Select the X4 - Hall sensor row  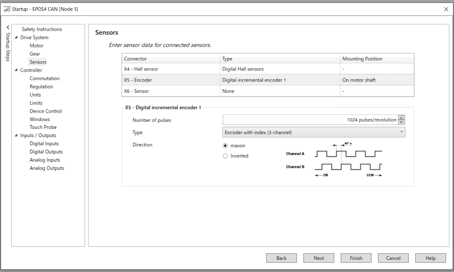point(268,69)
